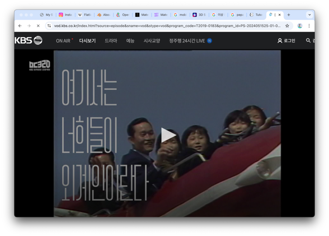
Task: Open the 예능 category
Action: coord(130,41)
